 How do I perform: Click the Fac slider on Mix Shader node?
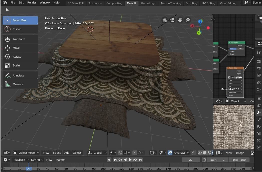pyautogui.click(x=237, y=49)
